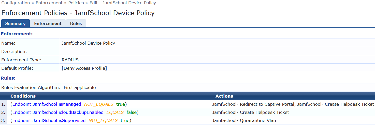
Task: Click the Name label
Action: tap(8, 43)
